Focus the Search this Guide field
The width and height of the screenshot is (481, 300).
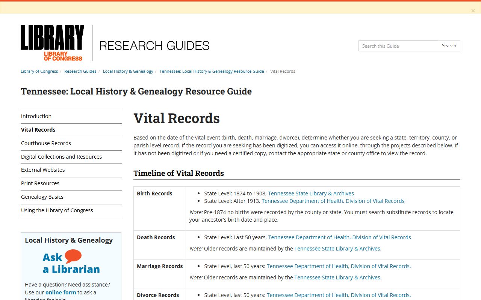coord(398,46)
